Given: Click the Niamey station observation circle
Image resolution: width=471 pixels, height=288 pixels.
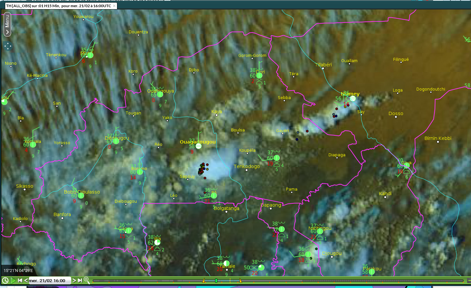Looking at the screenshot, I should 353,98.
